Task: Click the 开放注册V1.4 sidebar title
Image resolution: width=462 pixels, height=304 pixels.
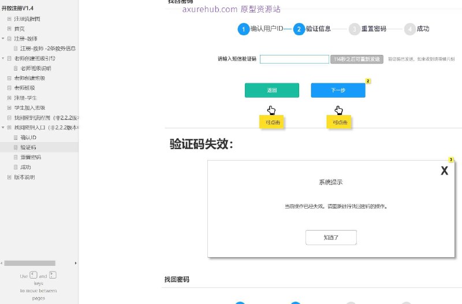Action: pyautogui.click(x=18, y=8)
